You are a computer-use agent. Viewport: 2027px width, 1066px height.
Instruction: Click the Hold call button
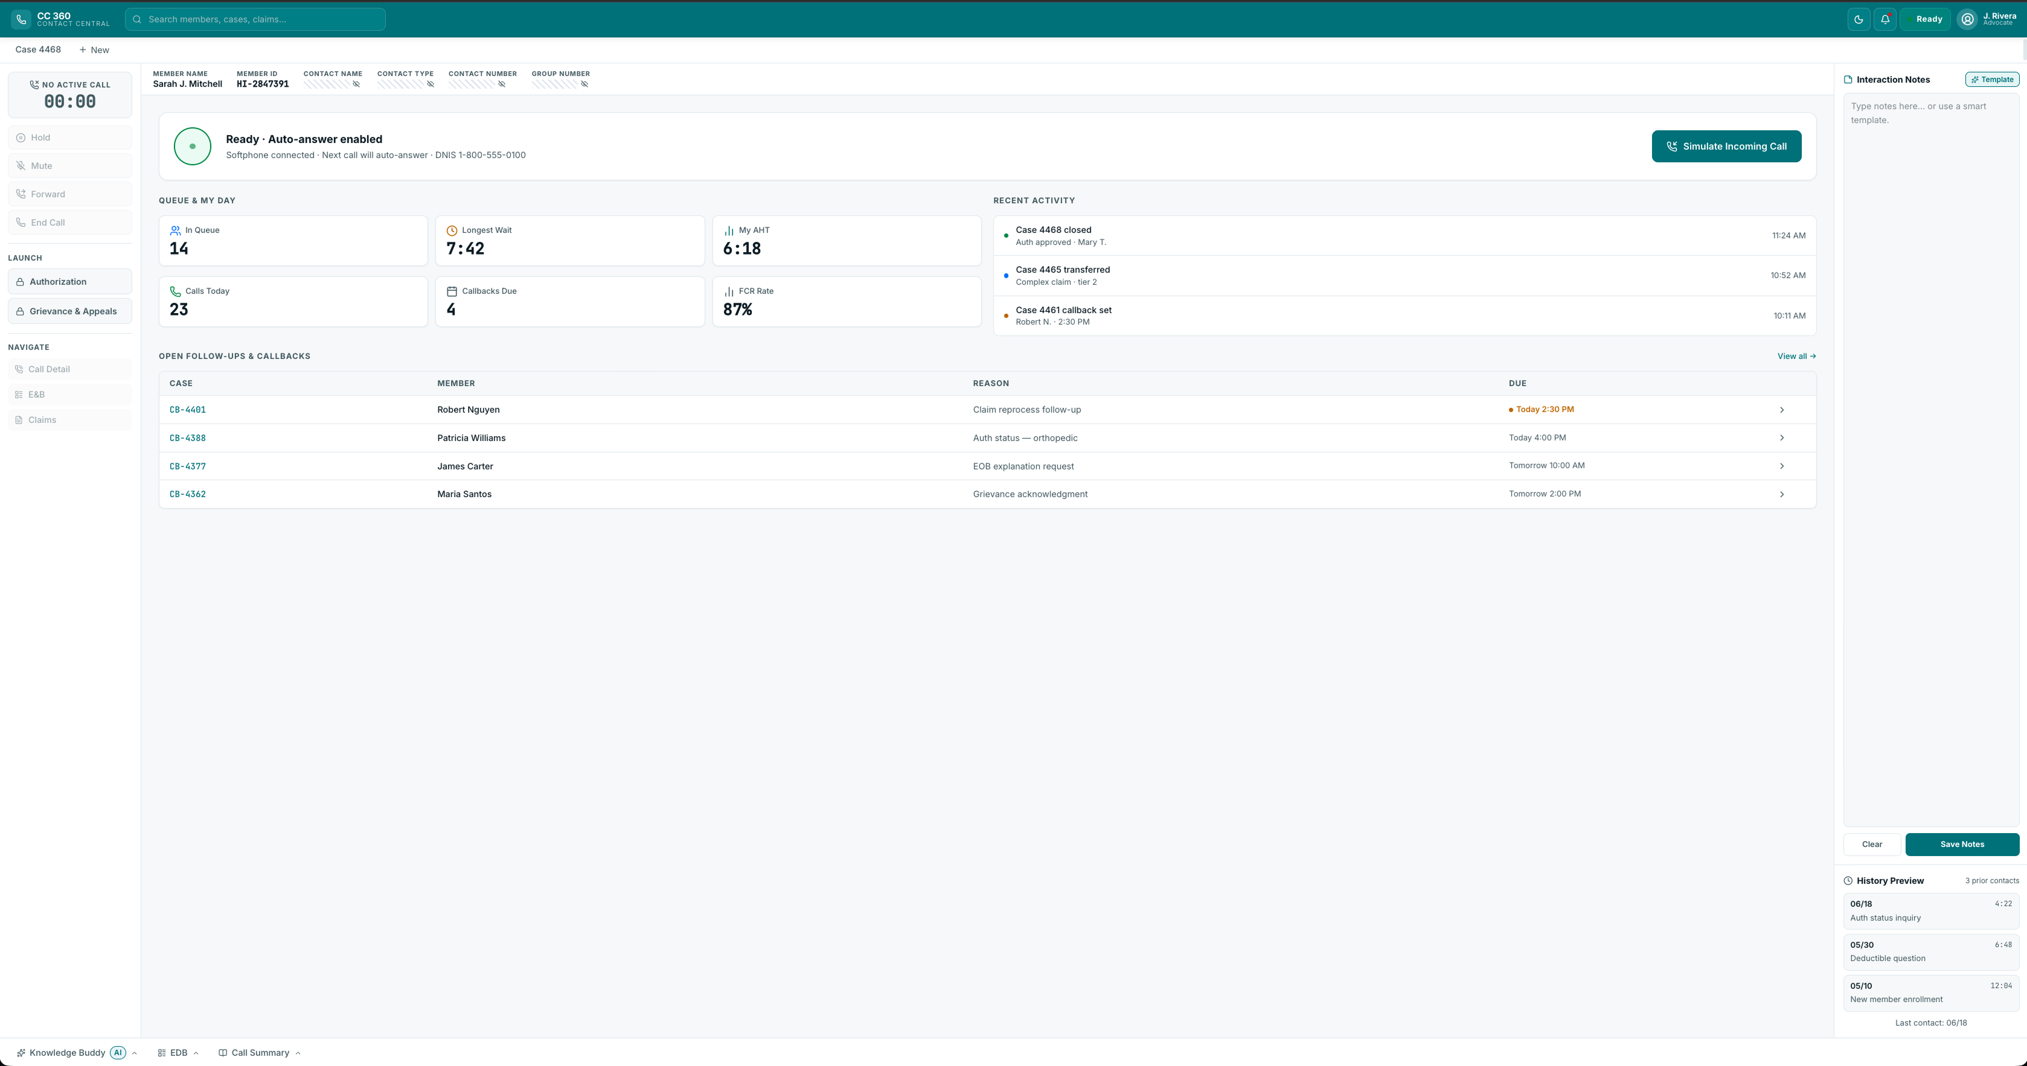70,138
